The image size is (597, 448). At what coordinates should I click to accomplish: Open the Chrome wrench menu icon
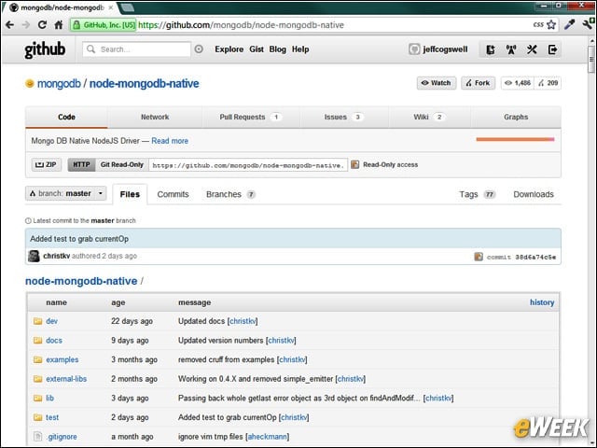point(589,23)
